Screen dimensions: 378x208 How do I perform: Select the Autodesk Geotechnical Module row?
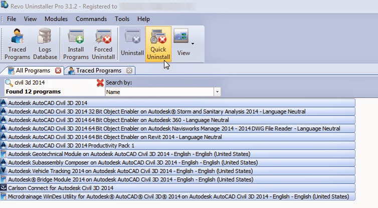(x=177, y=154)
